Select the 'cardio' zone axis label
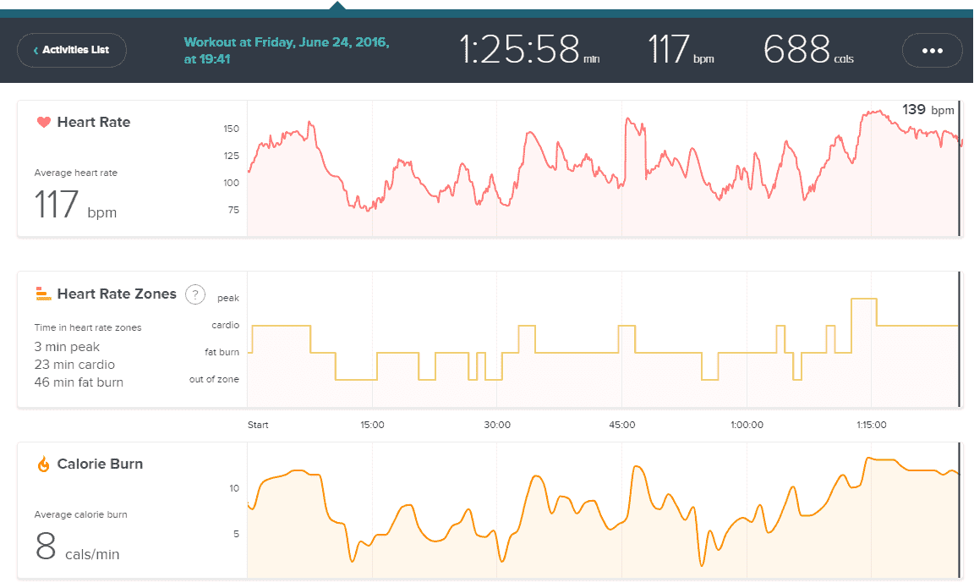 225,325
